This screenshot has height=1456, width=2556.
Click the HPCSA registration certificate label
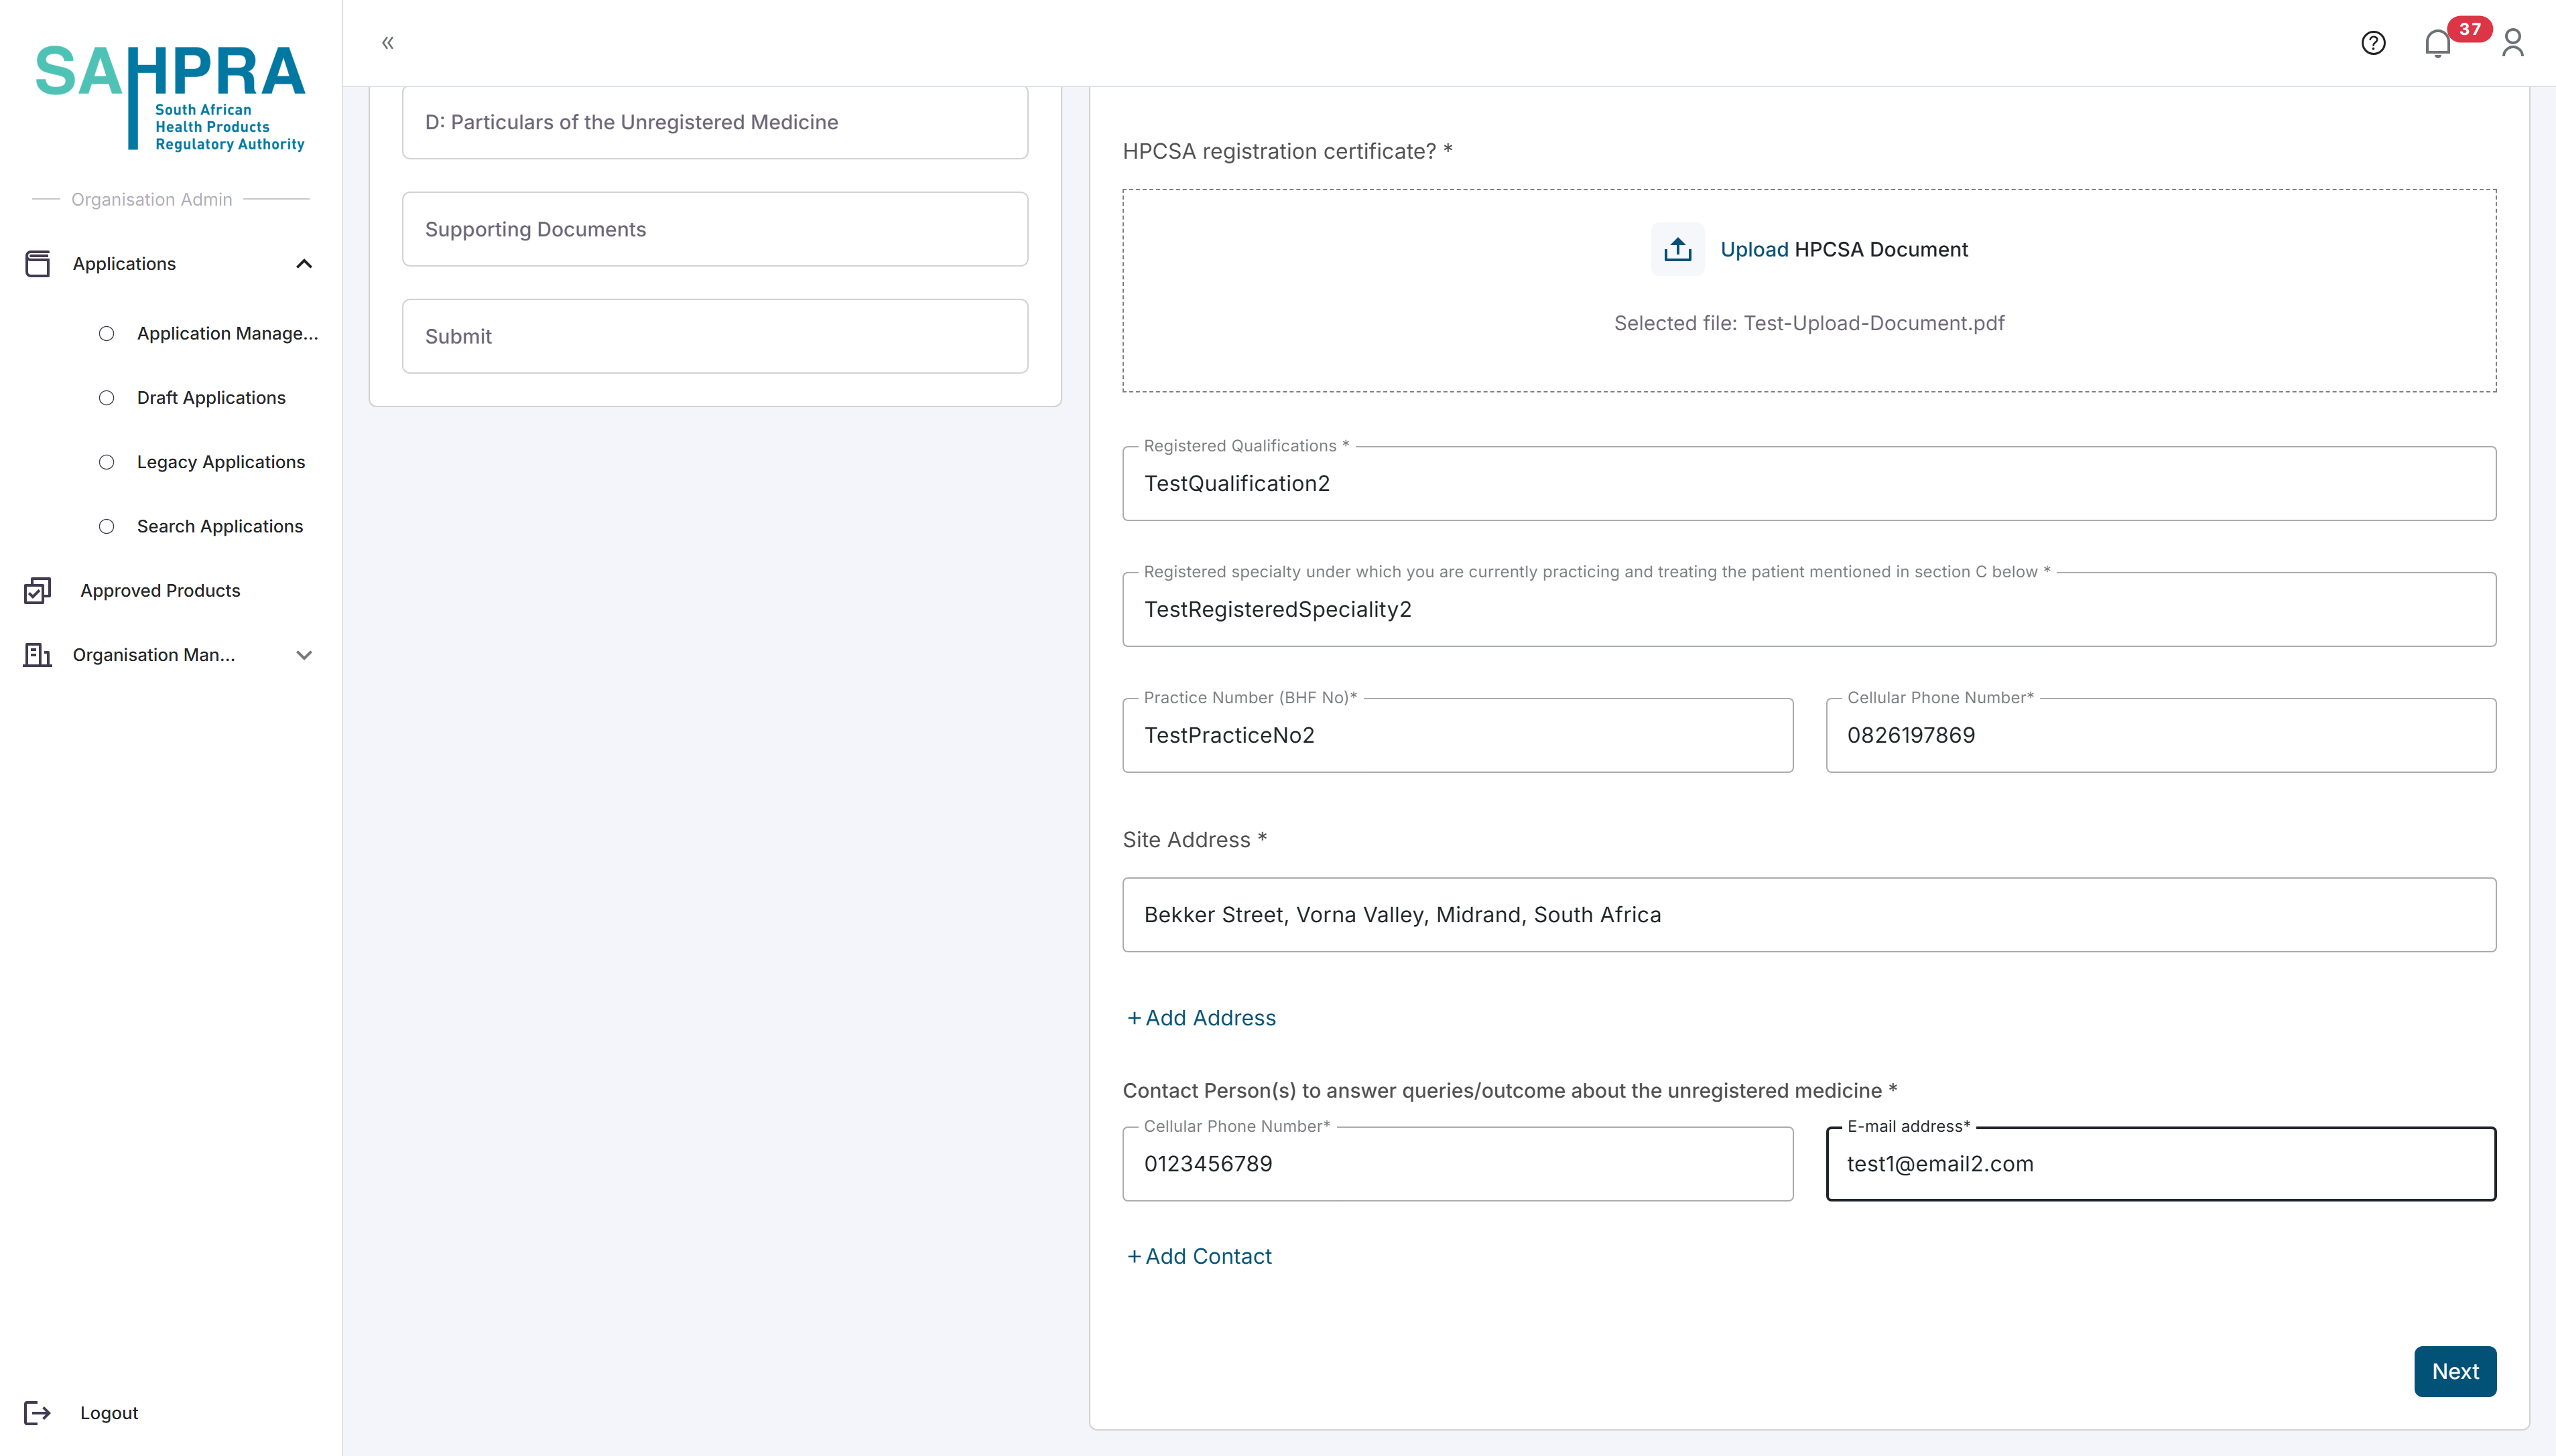click(1287, 151)
